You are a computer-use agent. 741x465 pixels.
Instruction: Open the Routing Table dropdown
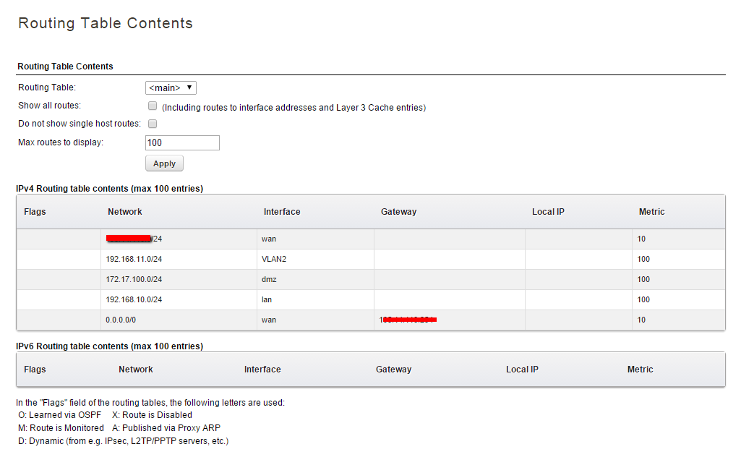click(171, 88)
